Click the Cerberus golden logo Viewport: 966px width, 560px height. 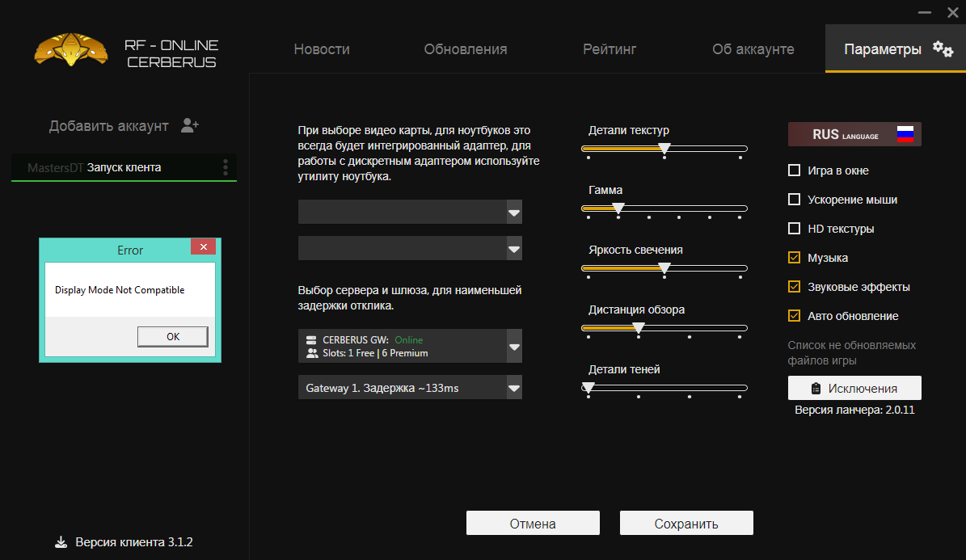tap(71, 50)
